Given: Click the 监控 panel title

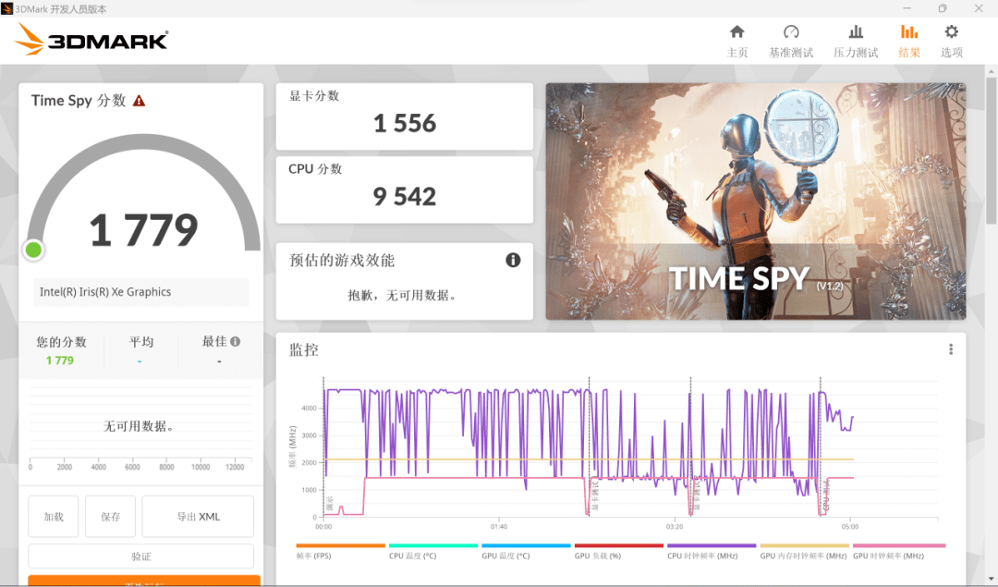Looking at the screenshot, I should tap(304, 350).
